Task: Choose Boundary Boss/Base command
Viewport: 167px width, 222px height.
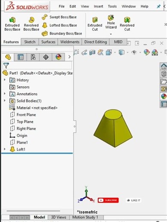Action: pos(62,33)
